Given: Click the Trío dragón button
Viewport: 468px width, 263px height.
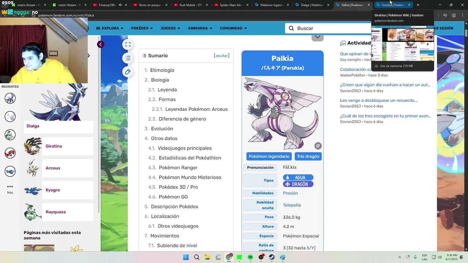Looking at the screenshot, I should pos(308,156).
